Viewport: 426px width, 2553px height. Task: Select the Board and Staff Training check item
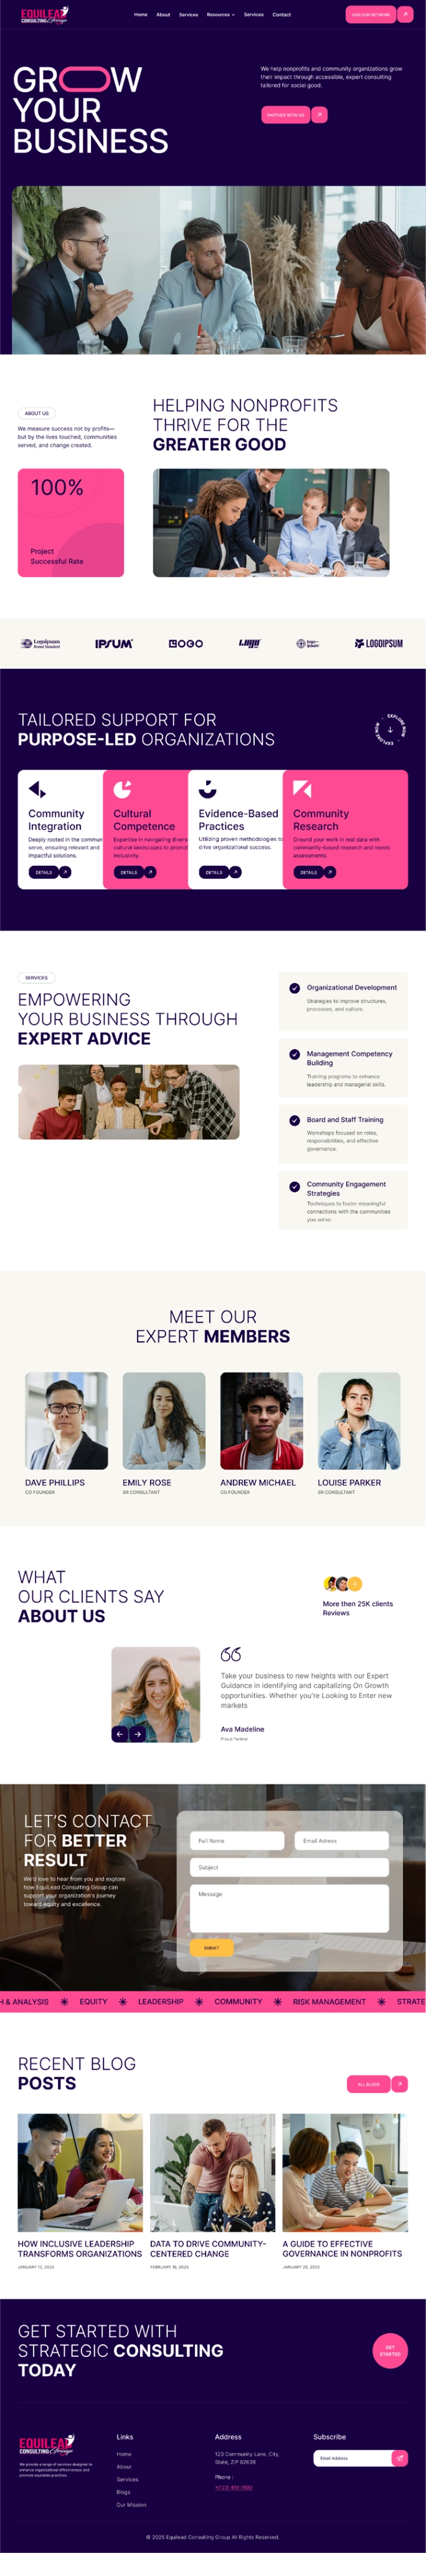pyautogui.click(x=294, y=1120)
